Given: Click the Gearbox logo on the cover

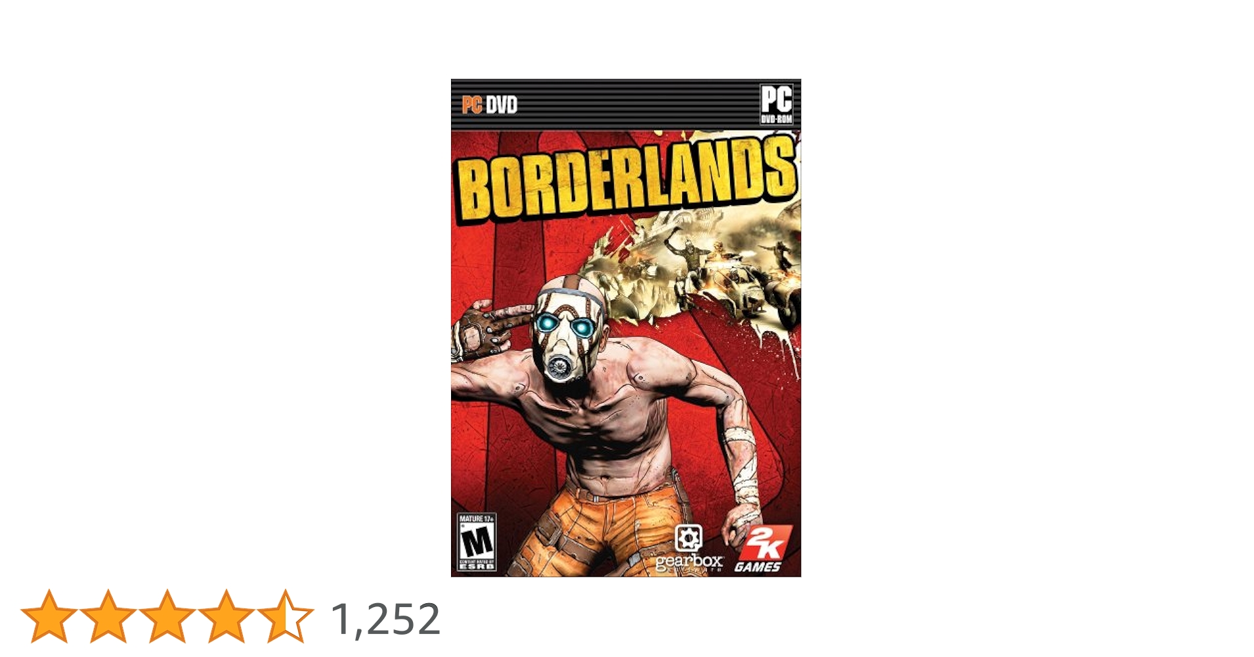Looking at the screenshot, I should coord(689,549).
